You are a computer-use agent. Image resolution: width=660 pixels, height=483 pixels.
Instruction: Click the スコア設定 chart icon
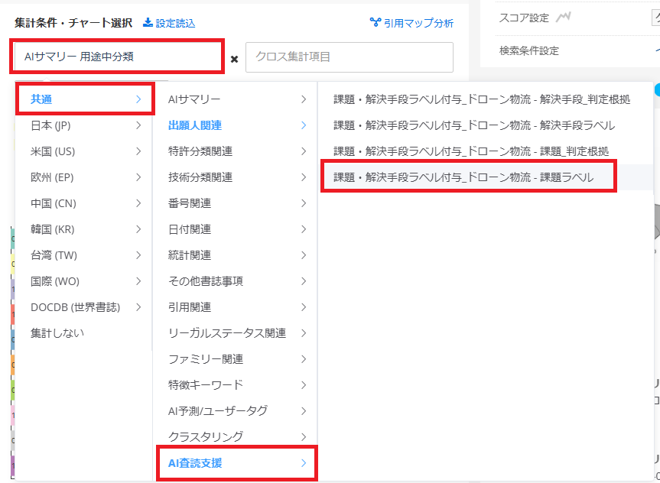pyautogui.click(x=564, y=17)
